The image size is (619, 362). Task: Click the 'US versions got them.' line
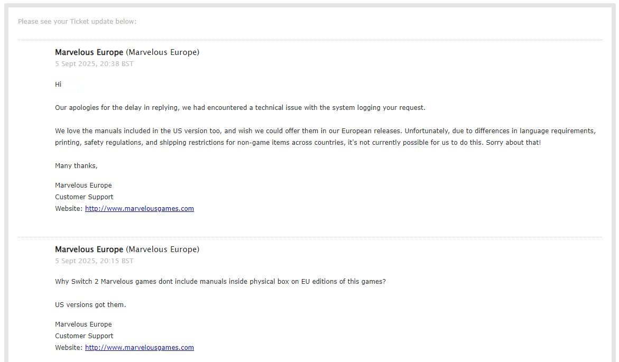(x=90, y=305)
